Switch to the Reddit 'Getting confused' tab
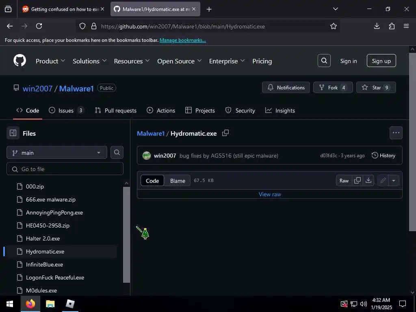Screen dimensions: 416x312 click(x=63, y=9)
